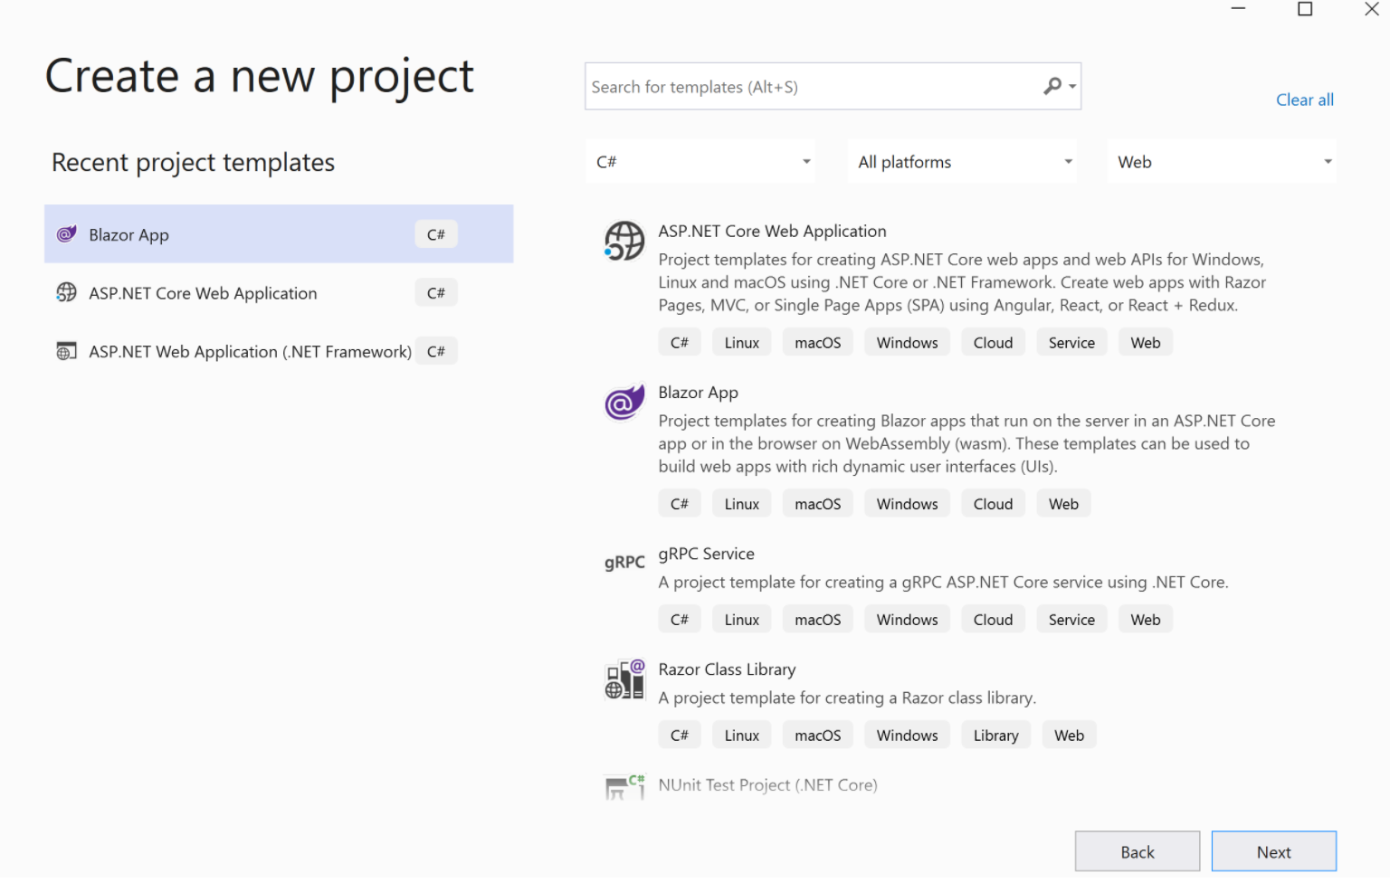
Task: Select the NUnit Test Project (.NET Core) template
Action: tap(767, 784)
